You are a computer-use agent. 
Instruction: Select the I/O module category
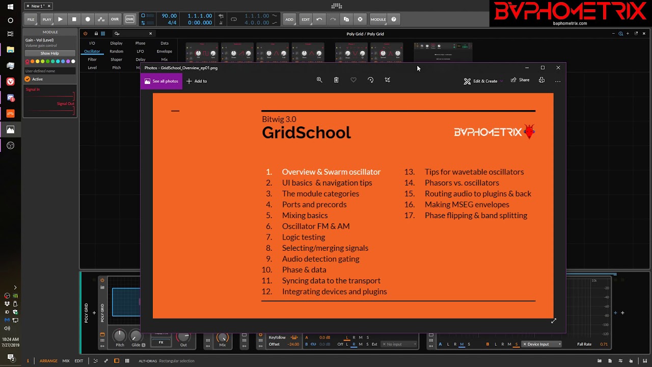tap(92, 43)
